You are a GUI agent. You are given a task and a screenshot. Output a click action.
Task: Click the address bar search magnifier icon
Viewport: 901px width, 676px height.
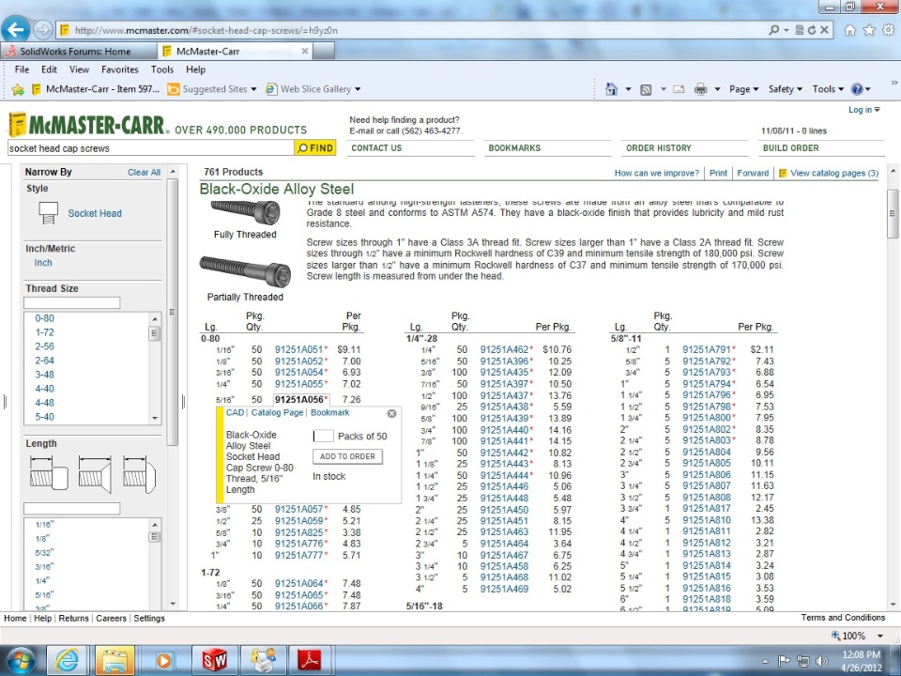pyautogui.click(x=774, y=30)
